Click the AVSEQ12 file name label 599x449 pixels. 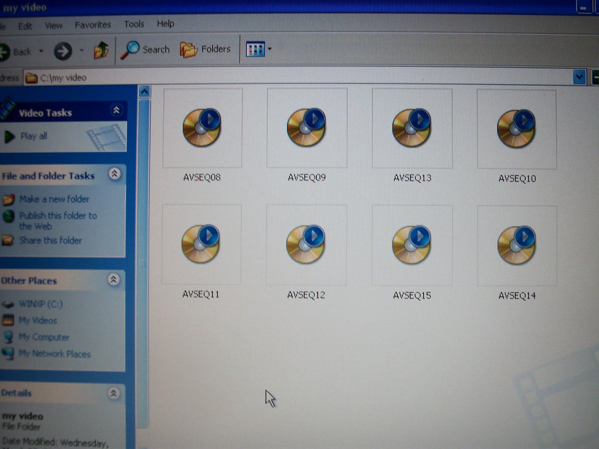pos(306,295)
